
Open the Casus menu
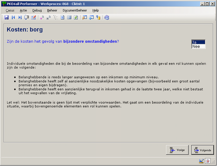[10, 10]
